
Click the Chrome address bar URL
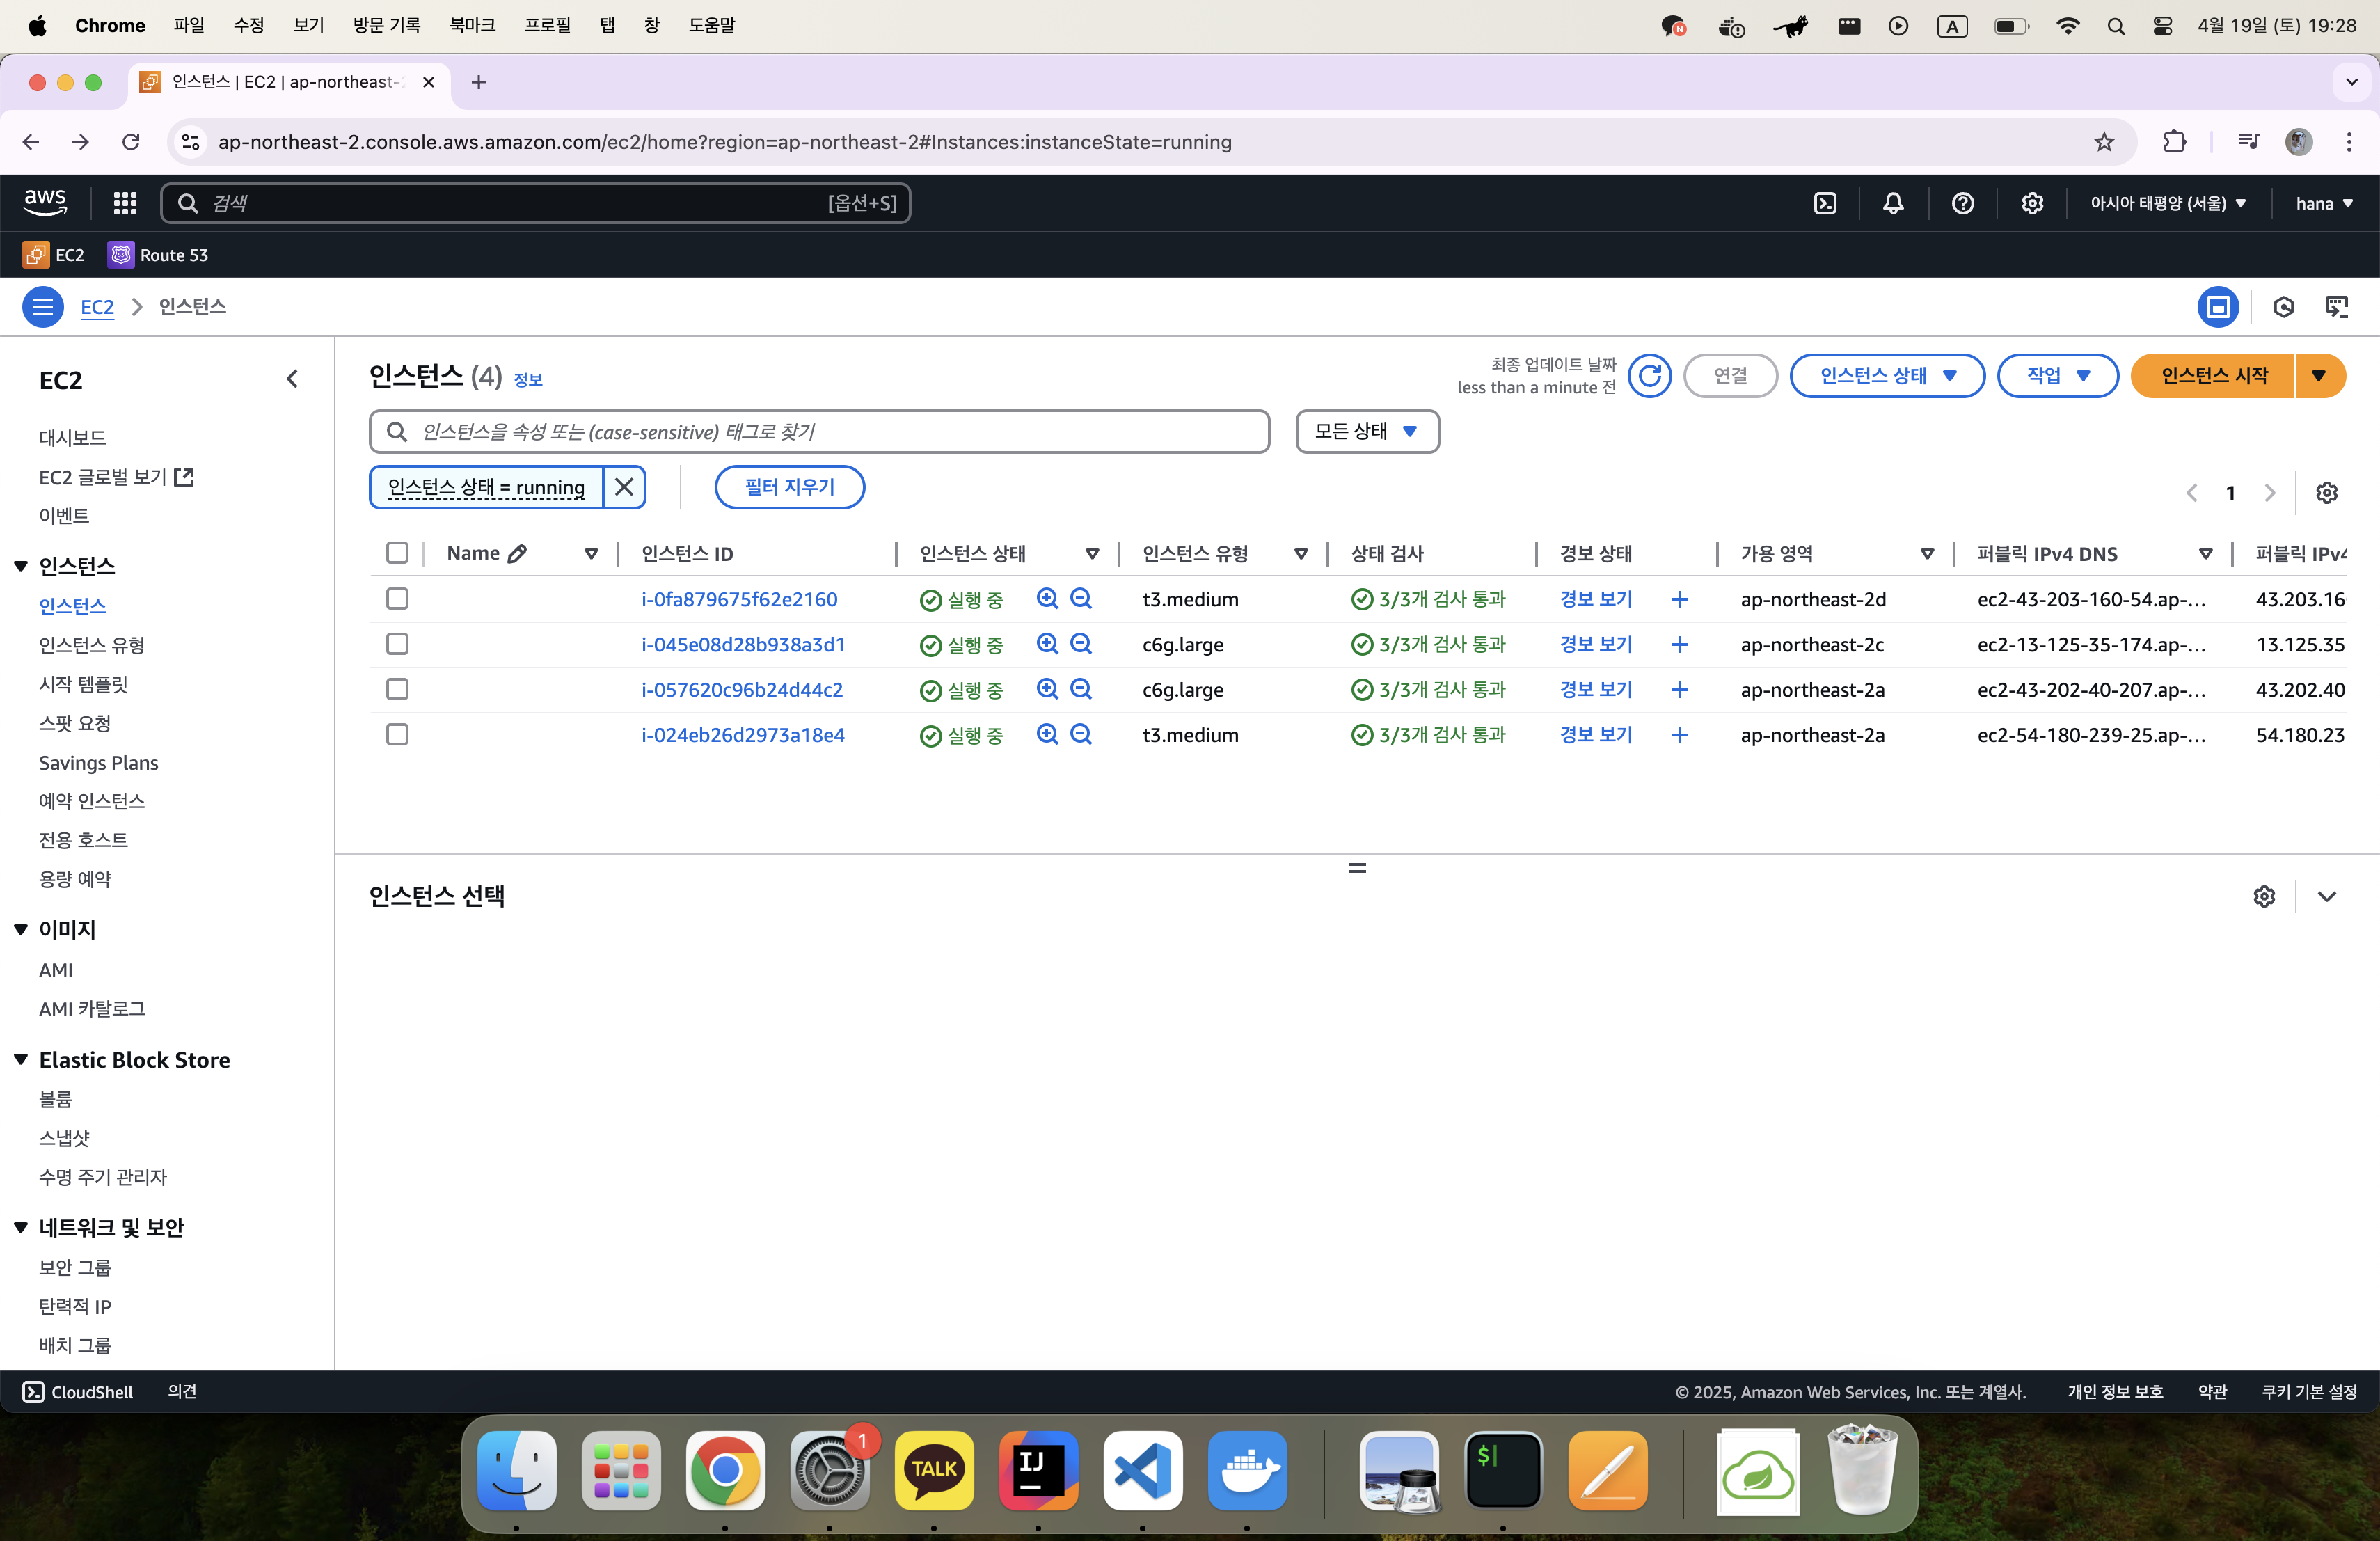(x=724, y=142)
